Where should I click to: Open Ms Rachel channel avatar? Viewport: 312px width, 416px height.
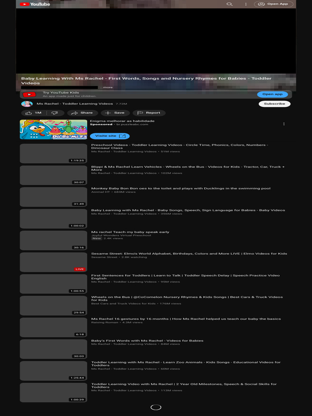point(27,104)
